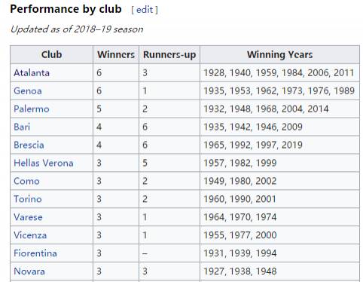This screenshot has width=363, height=282.
Task: Click the Performance by club heading
Action: pos(66,9)
